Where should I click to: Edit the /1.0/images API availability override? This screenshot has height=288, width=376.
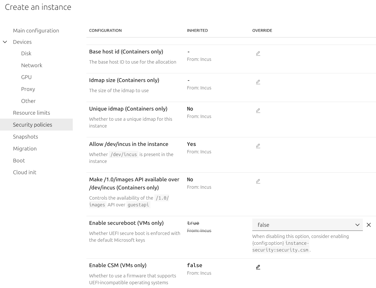coord(258,181)
